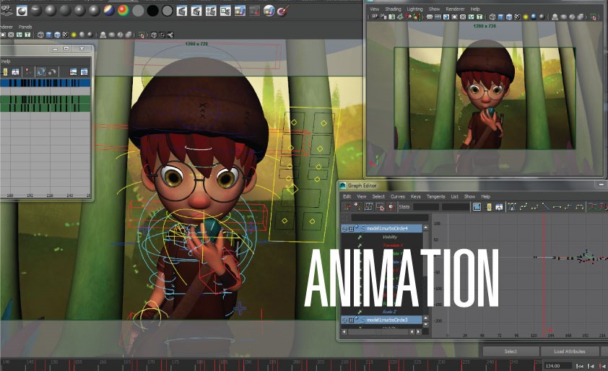Collapse the model1:nurbsCircle3 node in the outliner

pos(344,319)
